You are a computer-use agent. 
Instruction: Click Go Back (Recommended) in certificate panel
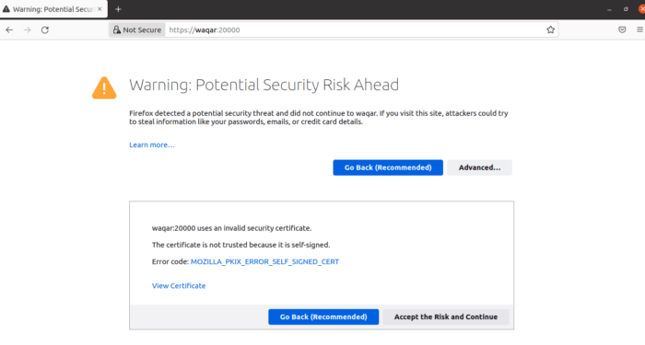pos(323,317)
